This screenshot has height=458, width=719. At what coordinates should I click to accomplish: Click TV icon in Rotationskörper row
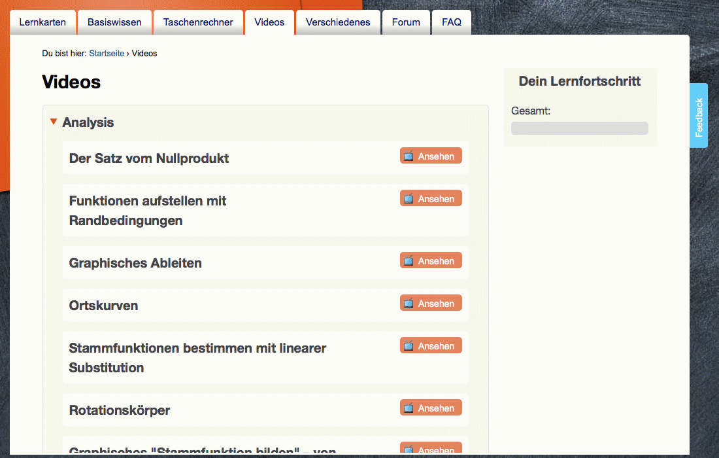click(x=409, y=408)
